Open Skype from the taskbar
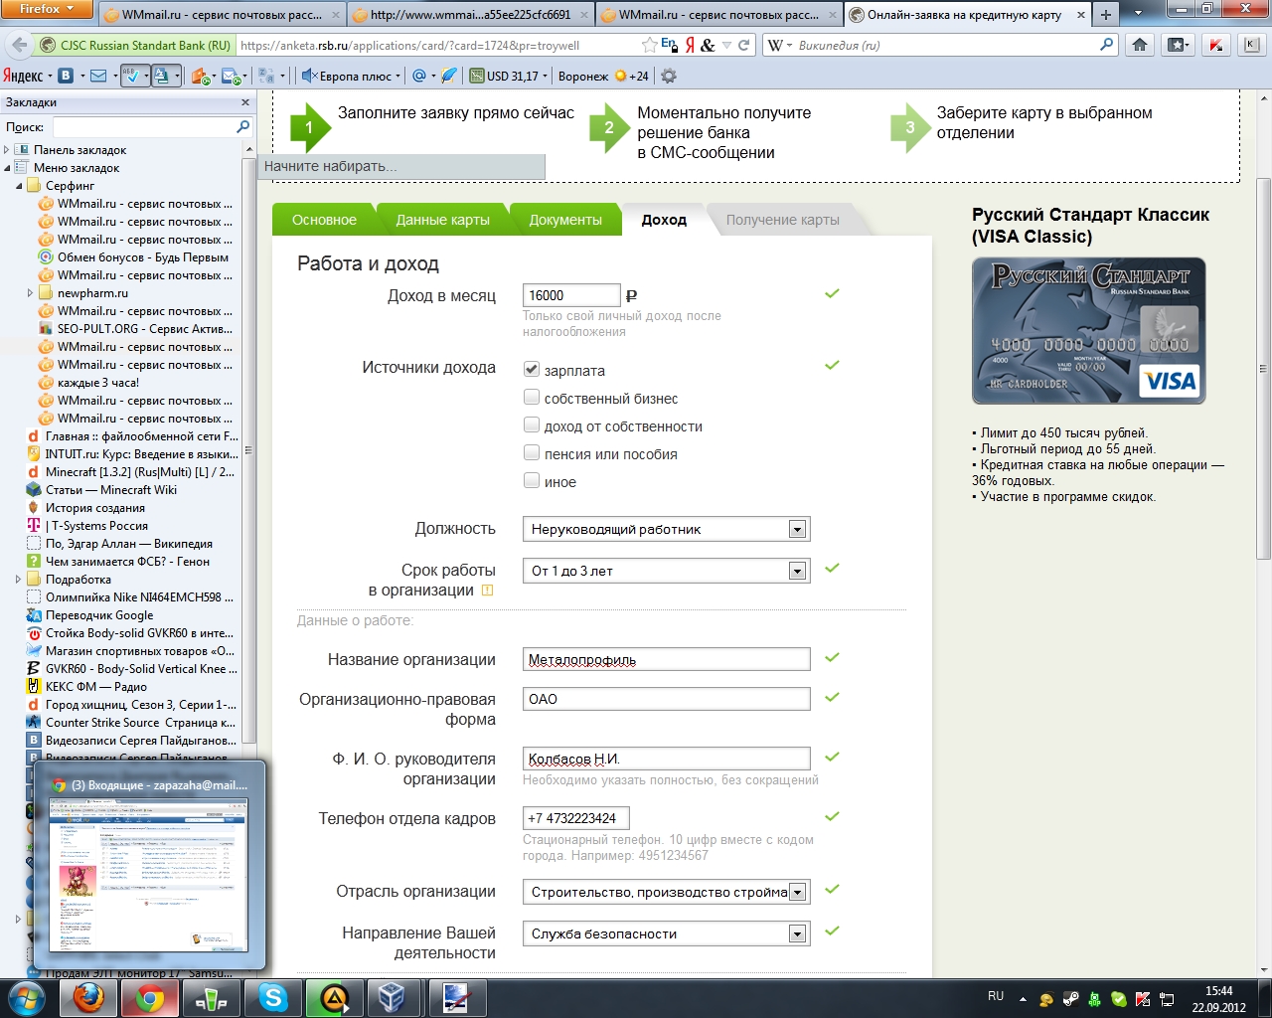 273,996
